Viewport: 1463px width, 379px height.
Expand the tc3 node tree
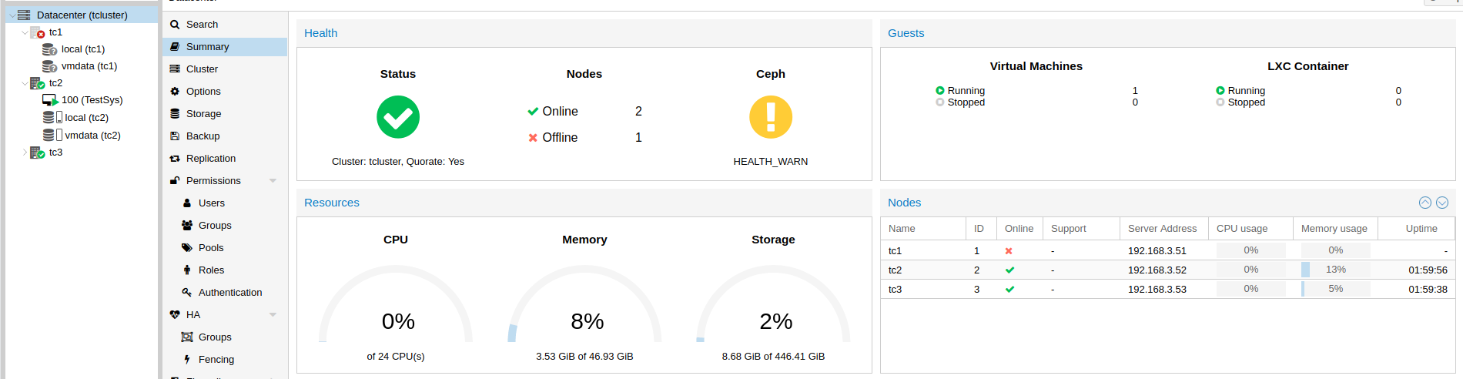point(25,153)
